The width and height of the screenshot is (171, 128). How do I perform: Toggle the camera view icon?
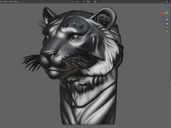[167, 27]
